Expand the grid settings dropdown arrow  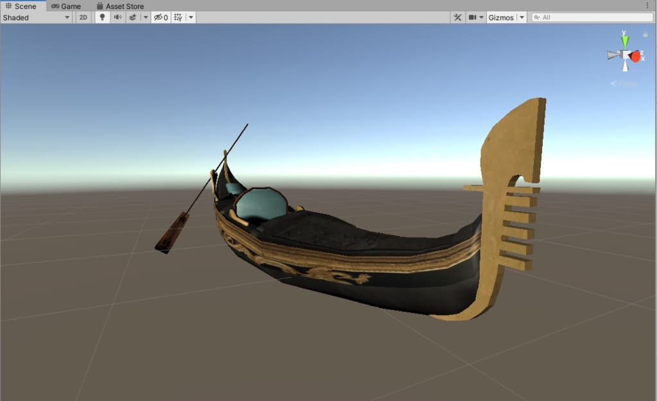point(191,17)
